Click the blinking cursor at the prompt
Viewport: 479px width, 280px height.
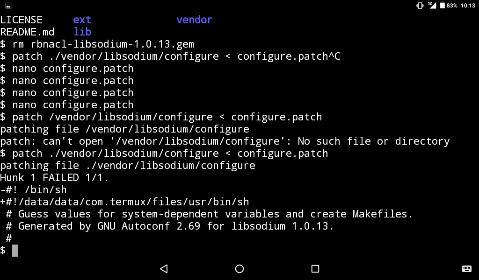(15, 251)
